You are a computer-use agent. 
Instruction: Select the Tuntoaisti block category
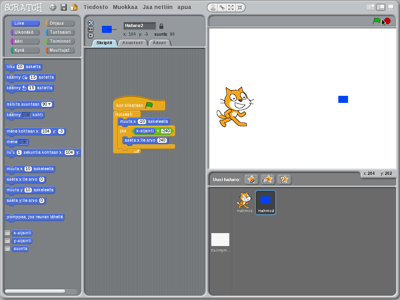(60, 32)
